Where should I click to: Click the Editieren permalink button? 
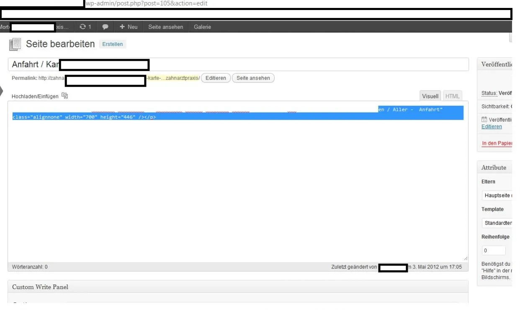point(216,78)
